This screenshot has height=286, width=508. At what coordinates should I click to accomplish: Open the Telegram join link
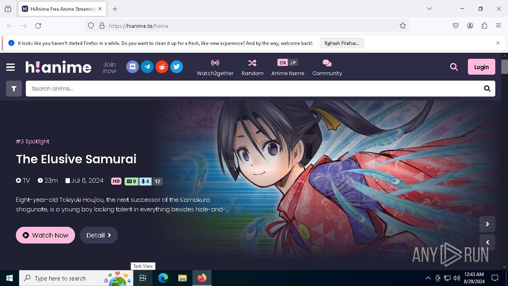[147, 67]
